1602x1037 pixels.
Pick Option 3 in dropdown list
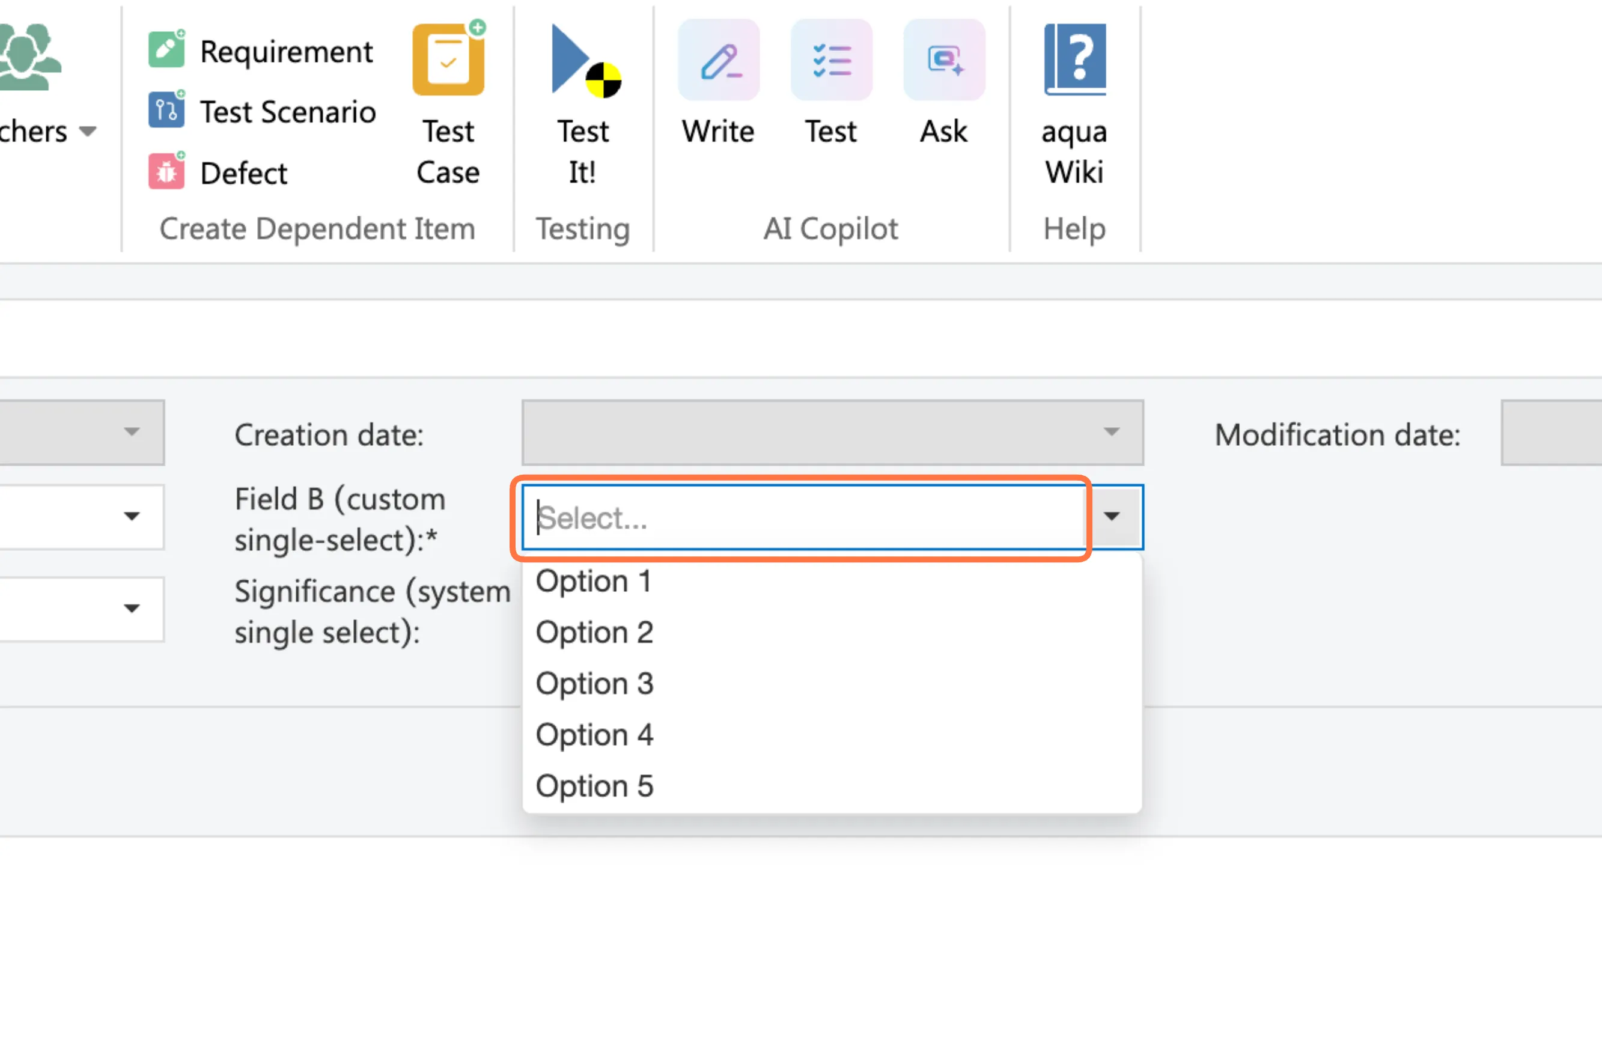click(x=594, y=684)
